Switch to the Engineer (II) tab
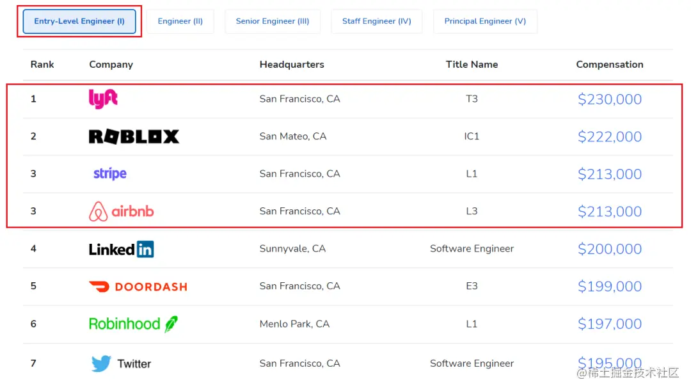This screenshot has height=391, width=691. click(180, 21)
